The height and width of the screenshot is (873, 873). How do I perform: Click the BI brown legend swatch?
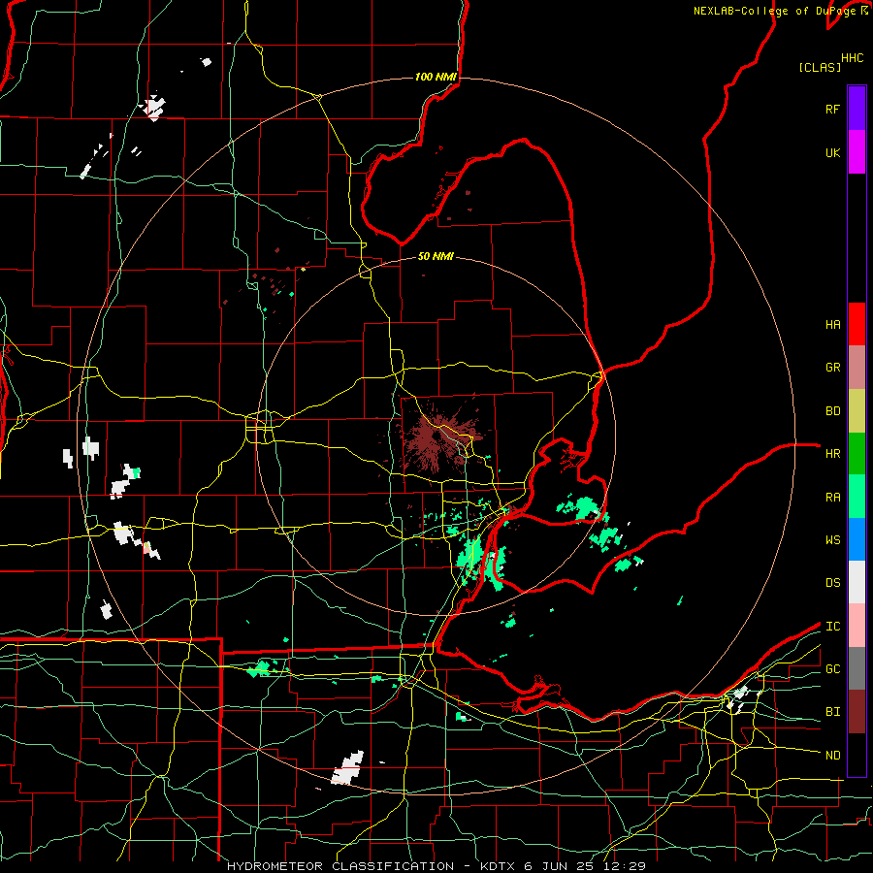pos(857,712)
